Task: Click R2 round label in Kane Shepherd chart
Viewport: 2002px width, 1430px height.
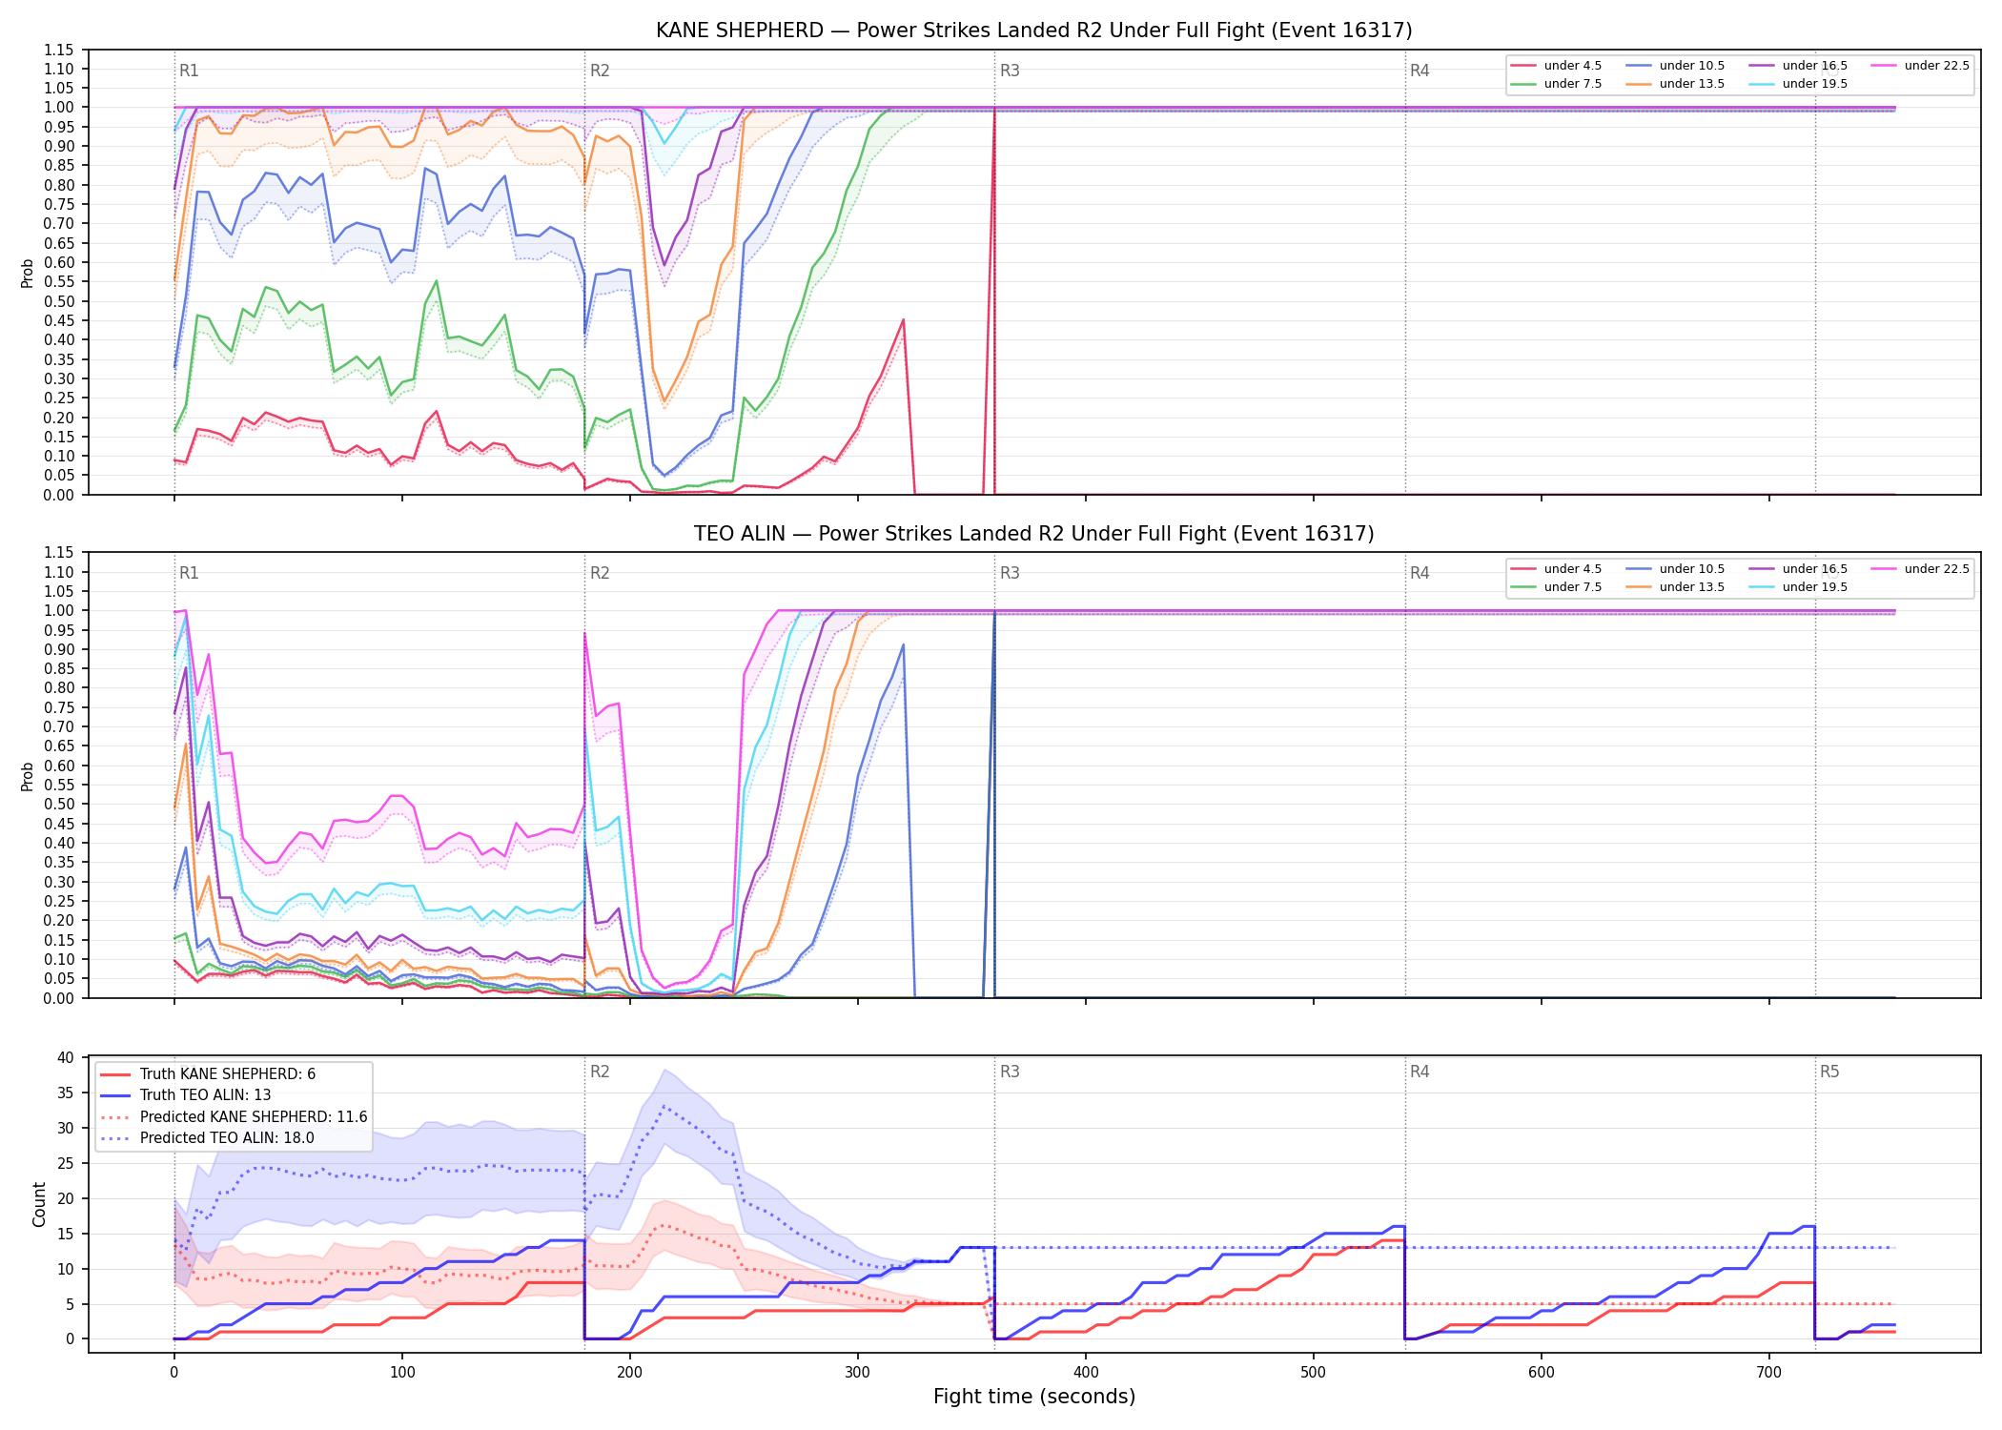Action: [x=600, y=71]
